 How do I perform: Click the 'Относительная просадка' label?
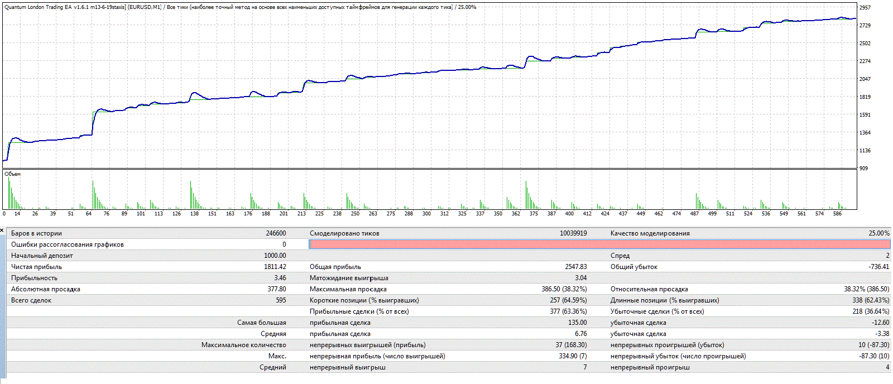[649, 289]
